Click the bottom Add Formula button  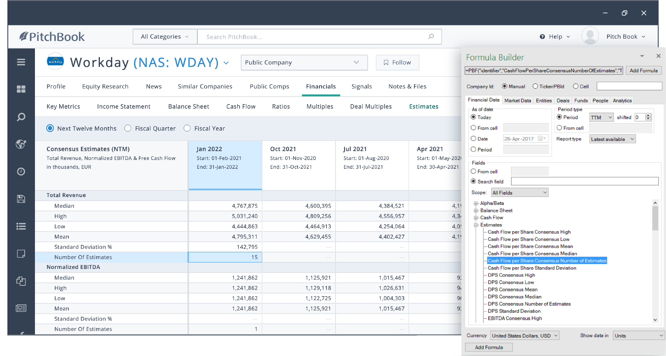point(489,347)
